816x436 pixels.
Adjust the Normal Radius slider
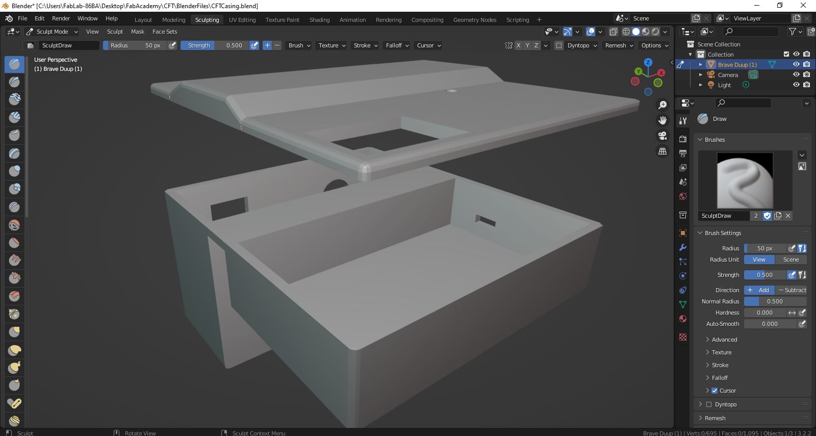click(x=775, y=301)
